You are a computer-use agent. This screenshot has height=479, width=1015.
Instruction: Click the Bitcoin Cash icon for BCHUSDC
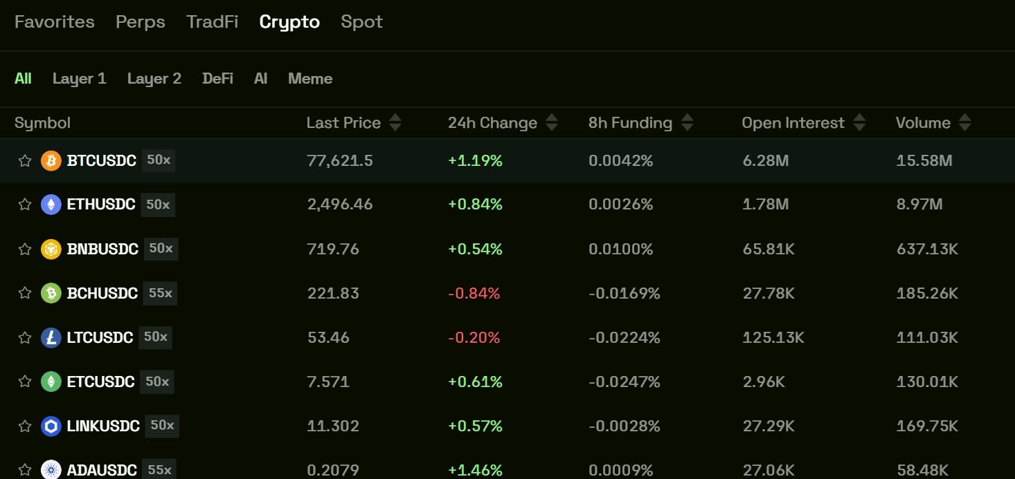tap(51, 293)
